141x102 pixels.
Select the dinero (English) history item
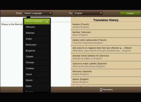point(106,81)
